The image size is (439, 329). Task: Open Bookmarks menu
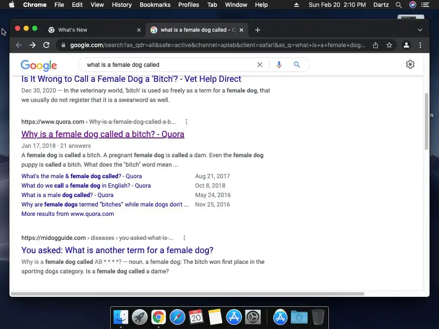(155, 5)
